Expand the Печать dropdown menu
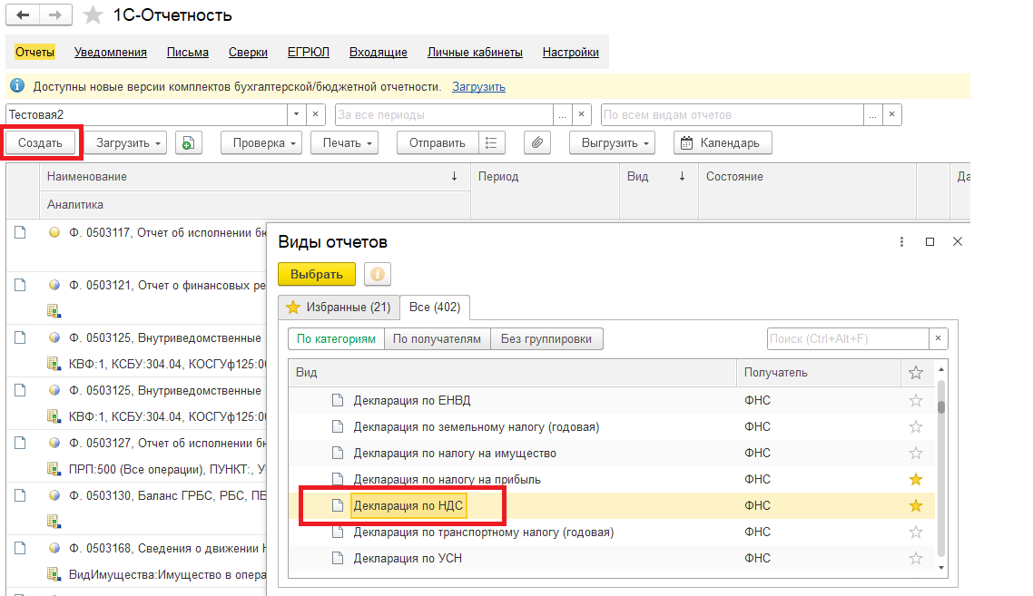The height and width of the screenshot is (596, 1033). click(x=345, y=143)
